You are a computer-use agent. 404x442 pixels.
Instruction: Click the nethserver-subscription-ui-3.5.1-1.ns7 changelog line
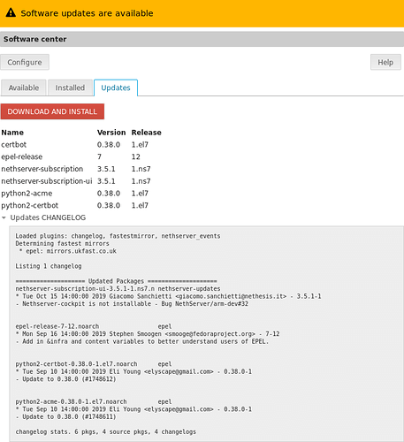coord(118,289)
